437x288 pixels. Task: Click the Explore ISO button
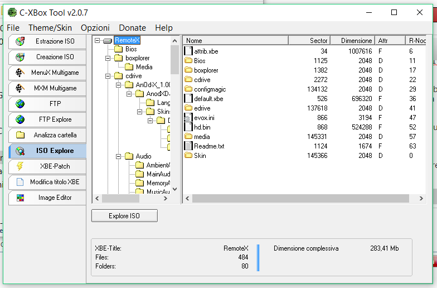[x=124, y=215]
